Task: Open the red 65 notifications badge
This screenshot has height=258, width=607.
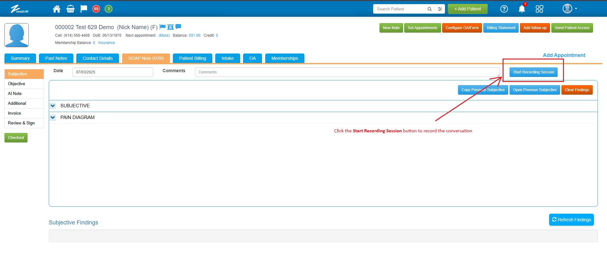Action: coord(96,9)
